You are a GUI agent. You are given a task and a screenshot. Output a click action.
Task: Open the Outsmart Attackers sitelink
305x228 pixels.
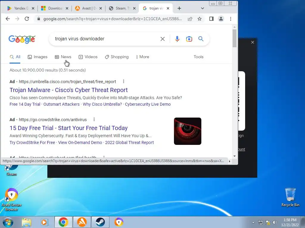click(x=61, y=104)
